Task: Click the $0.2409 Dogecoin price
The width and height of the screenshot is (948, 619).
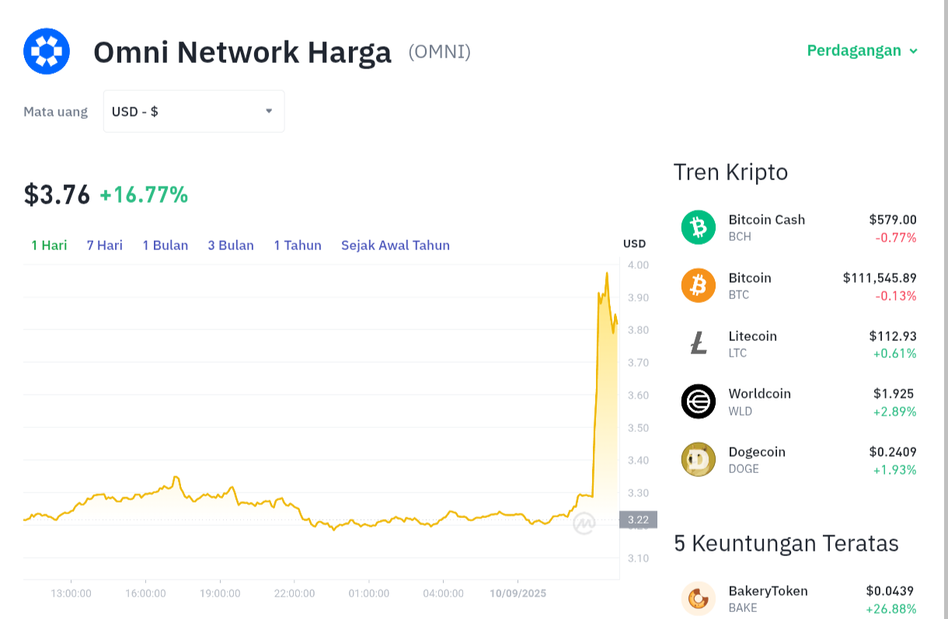Action: [x=893, y=452]
